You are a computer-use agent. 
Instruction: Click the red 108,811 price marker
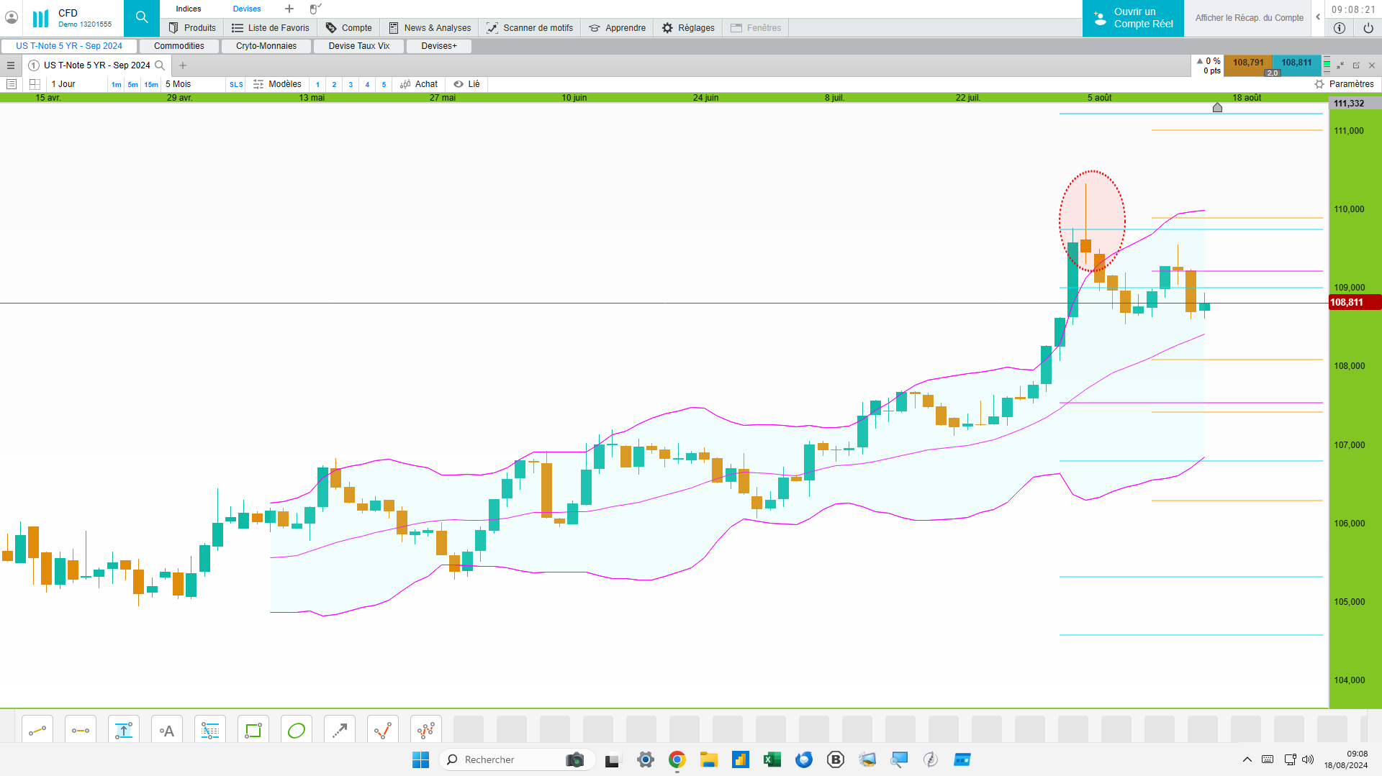(x=1355, y=303)
